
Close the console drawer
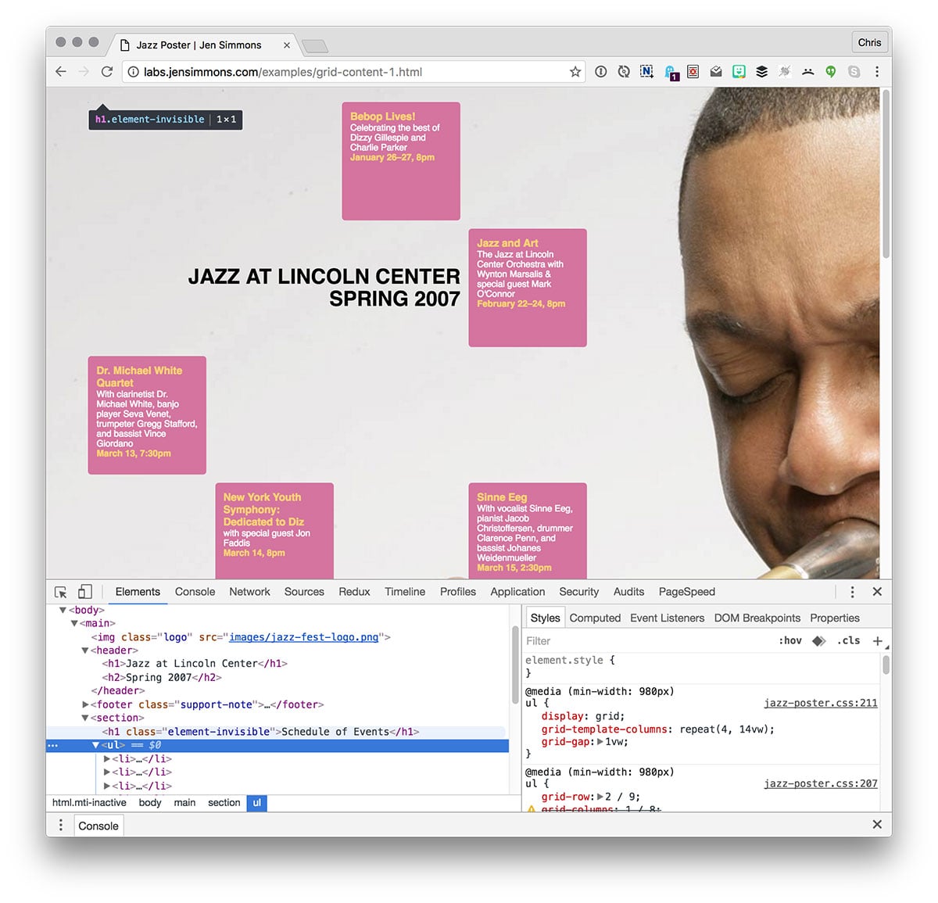(877, 825)
